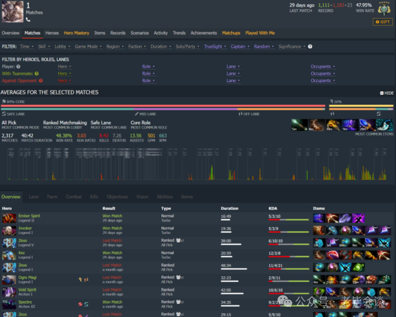Click the Void Spirit hero portrait
Screen dimensions: 396x317
coord(9,292)
